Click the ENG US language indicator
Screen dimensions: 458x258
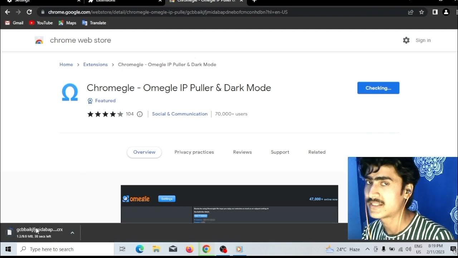pyautogui.click(x=418, y=249)
